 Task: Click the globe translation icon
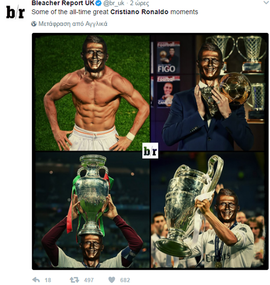(x=34, y=24)
